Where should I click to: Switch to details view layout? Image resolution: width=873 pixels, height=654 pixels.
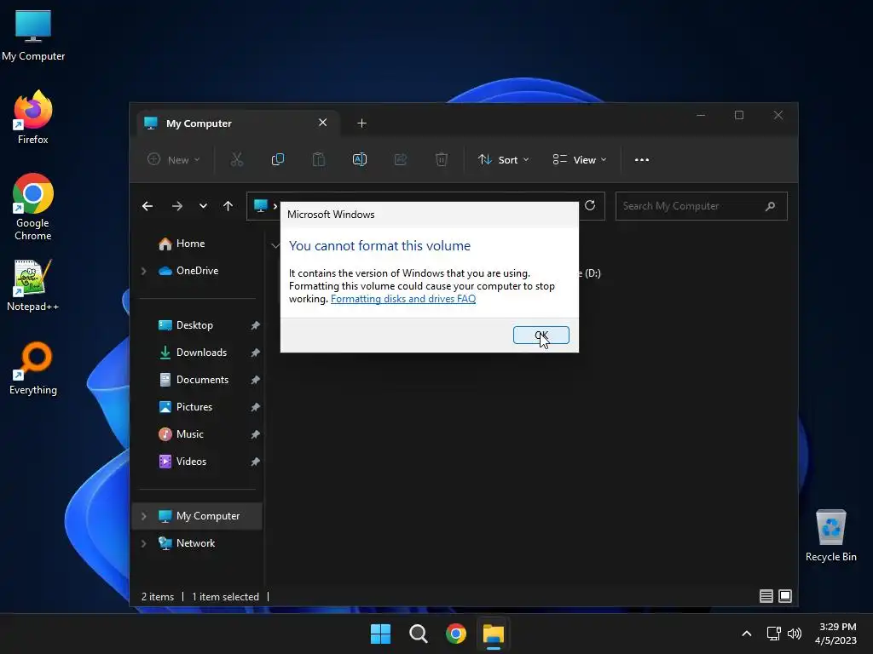click(766, 596)
